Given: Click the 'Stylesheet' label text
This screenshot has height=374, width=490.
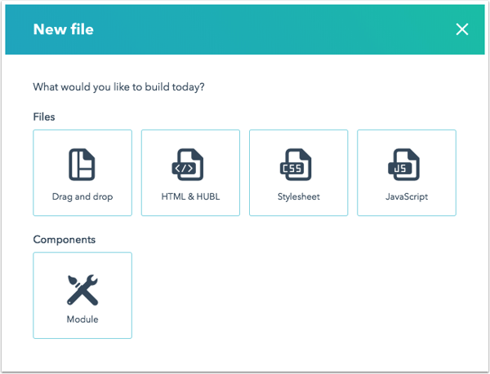Looking at the screenshot, I should coord(298,196).
